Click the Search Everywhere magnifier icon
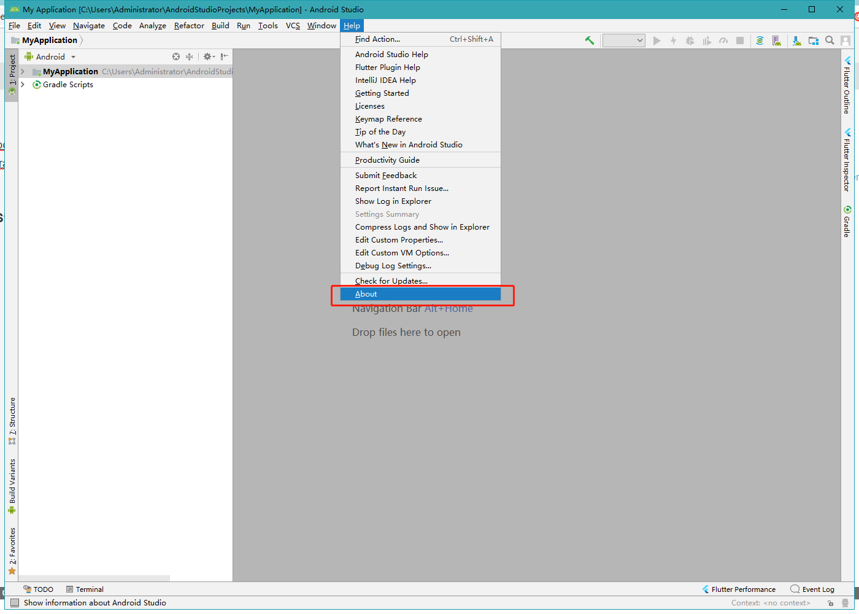Screen dimensions: 859x614 [830, 41]
